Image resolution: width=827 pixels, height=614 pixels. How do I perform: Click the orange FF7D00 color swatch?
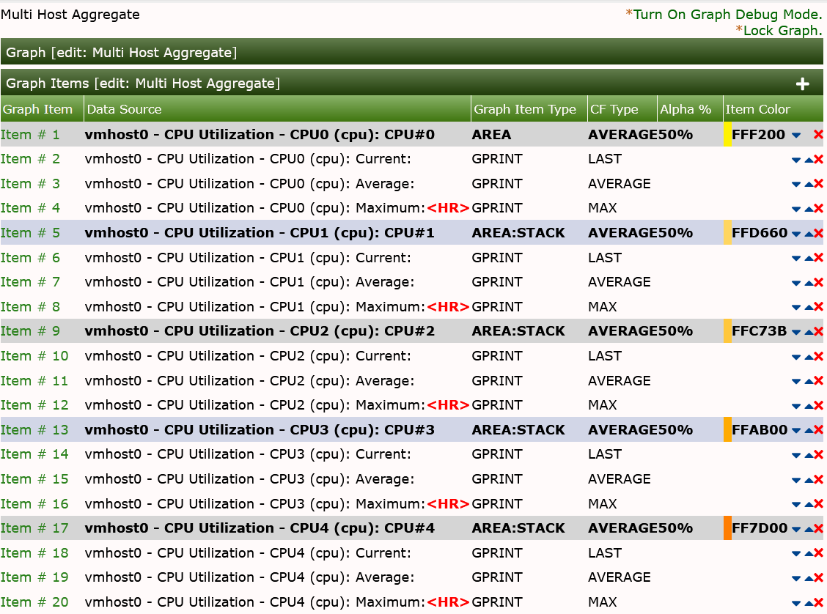click(x=727, y=528)
